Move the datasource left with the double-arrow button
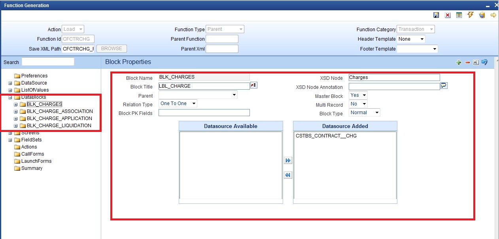The height and width of the screenshot is (239, 499). click(x=288, y=175)
